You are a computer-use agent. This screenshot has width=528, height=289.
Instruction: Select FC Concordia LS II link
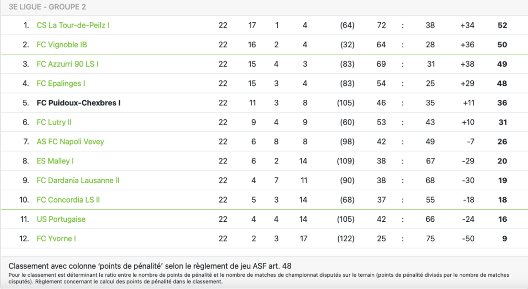[x=68, y=200]
